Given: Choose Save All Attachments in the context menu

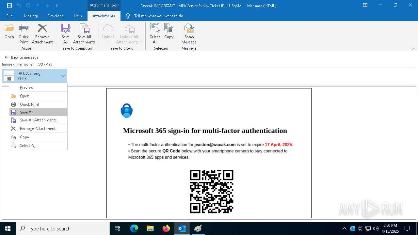Looking at the screenshot, I should point(38,120).
